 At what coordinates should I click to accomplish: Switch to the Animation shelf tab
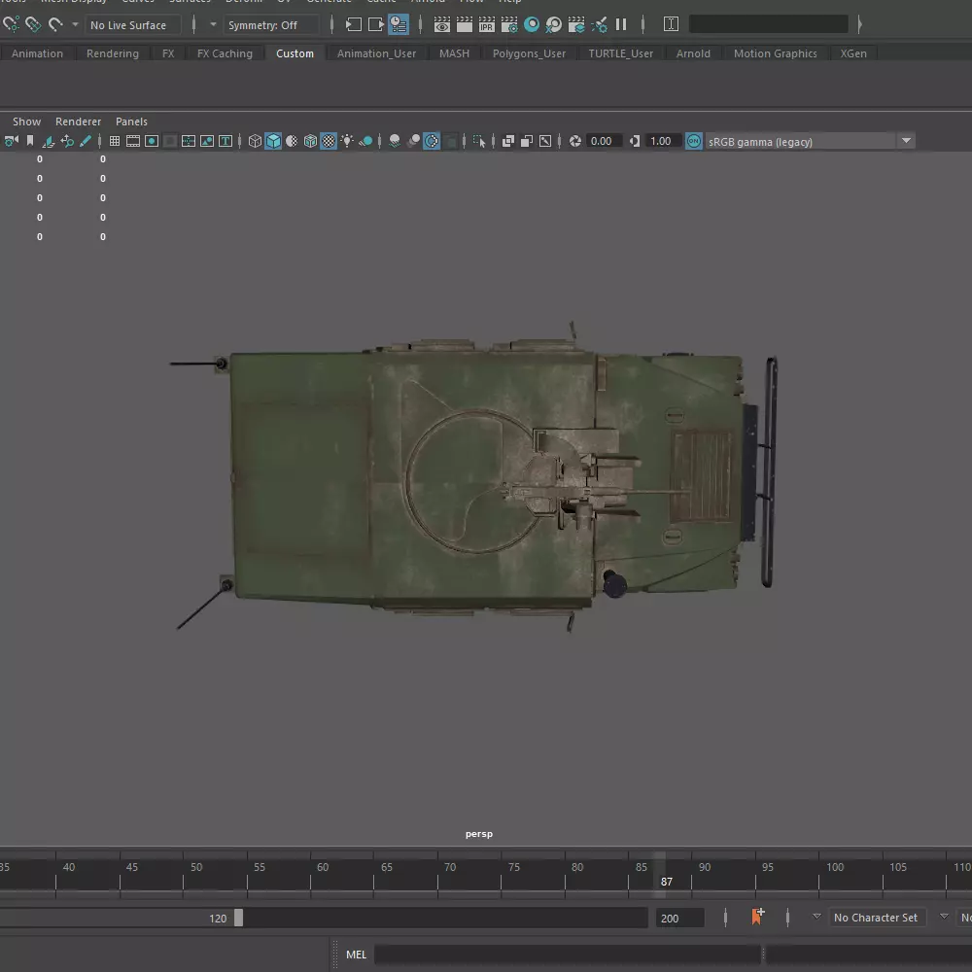(x=37, y=53)
